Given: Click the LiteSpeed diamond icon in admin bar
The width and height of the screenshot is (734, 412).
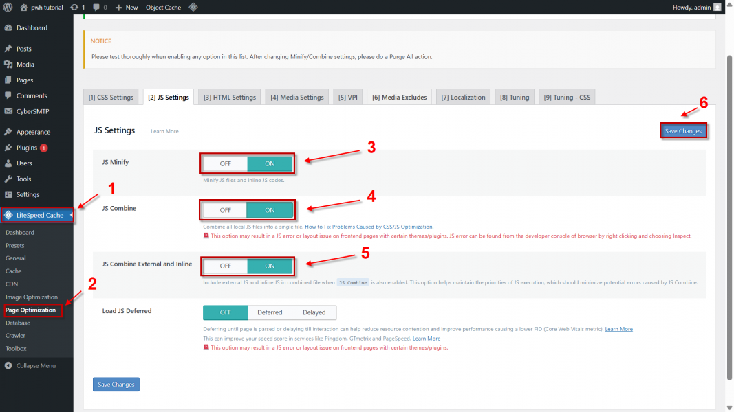Looking at the screenshot, I should pos(193,7).
